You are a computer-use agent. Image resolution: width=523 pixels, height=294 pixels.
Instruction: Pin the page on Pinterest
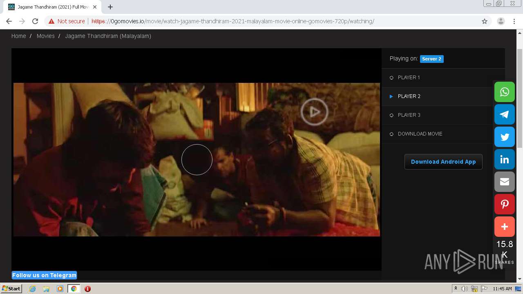pos(505,204)
